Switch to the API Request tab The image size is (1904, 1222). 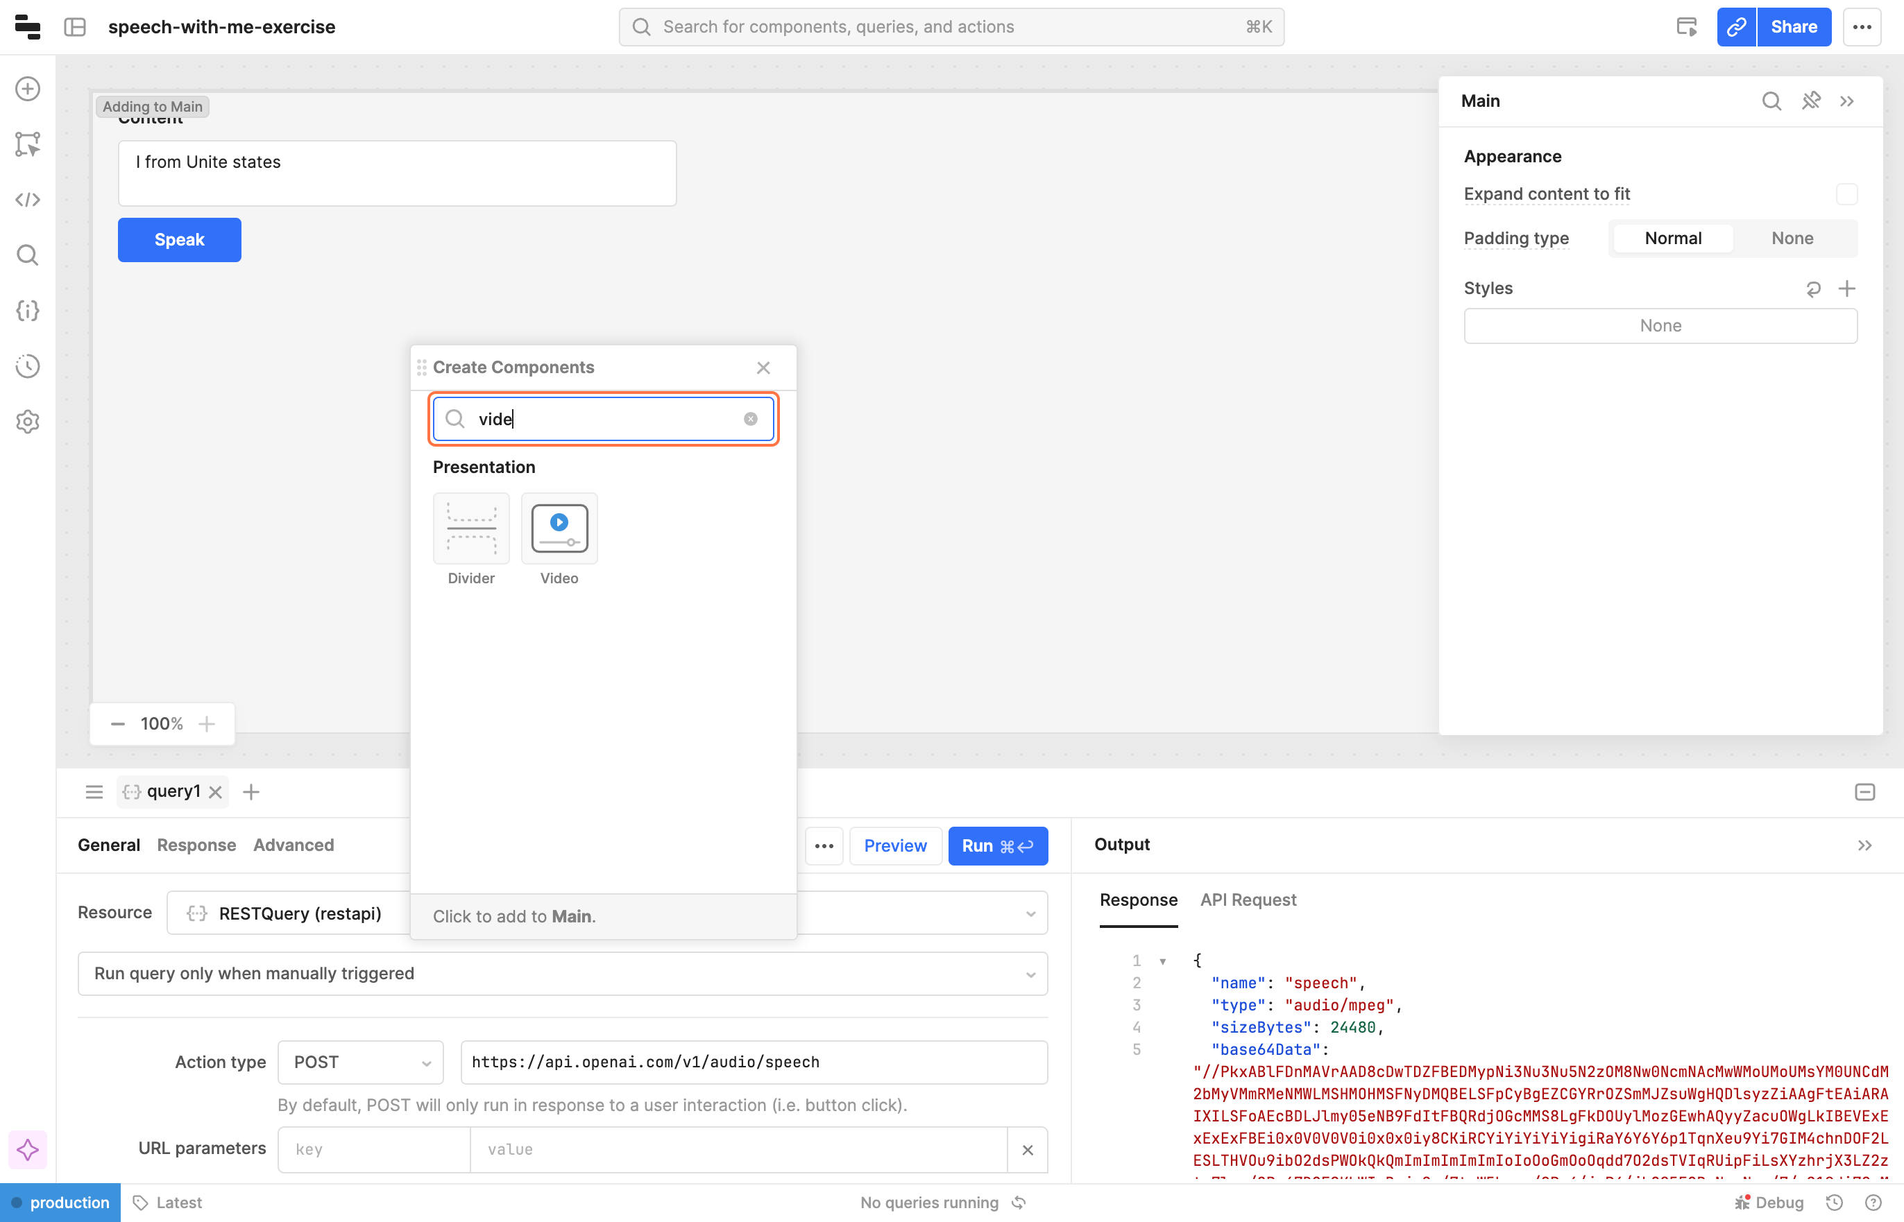[1247, 900]
